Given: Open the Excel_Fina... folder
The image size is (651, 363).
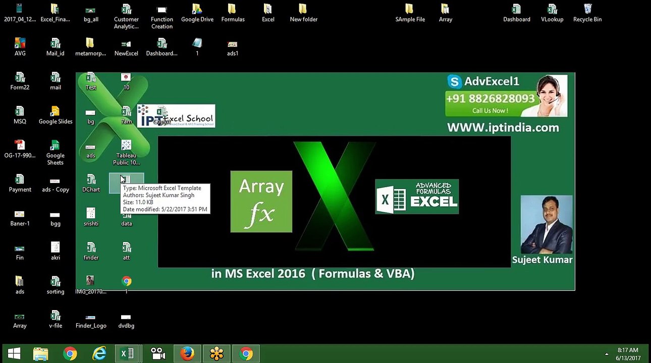Looking at the screenshot, I should (x=55, y=13).
